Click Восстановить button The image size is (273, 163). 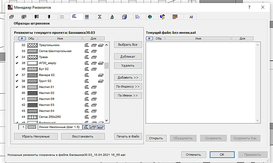(x=83, y=136)
